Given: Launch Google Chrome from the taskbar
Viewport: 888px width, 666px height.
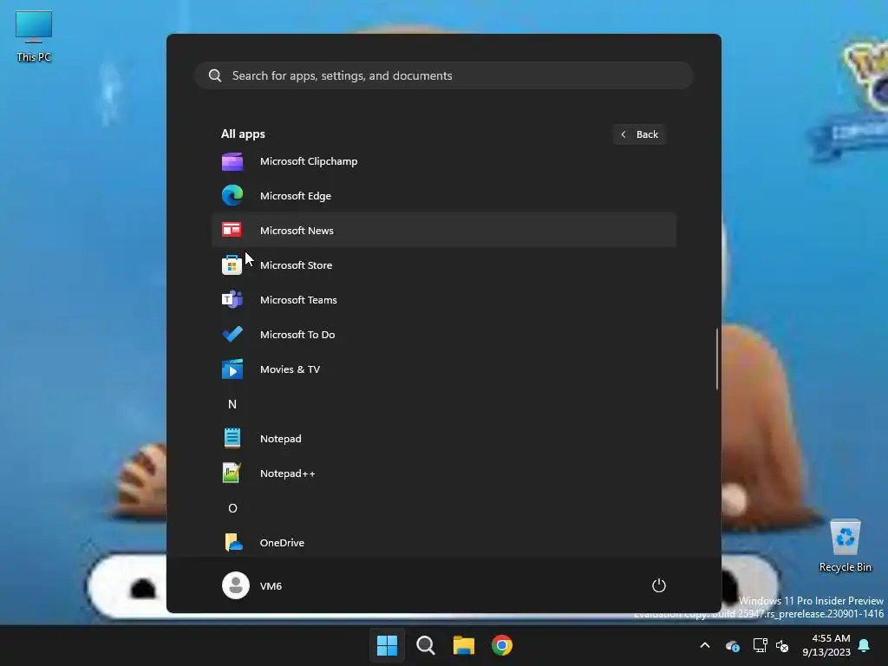Looking at the screenshot, I should point(502,645).
